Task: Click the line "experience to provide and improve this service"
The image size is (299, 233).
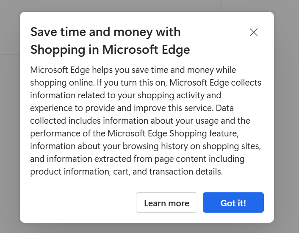Action: pos(122,108)
